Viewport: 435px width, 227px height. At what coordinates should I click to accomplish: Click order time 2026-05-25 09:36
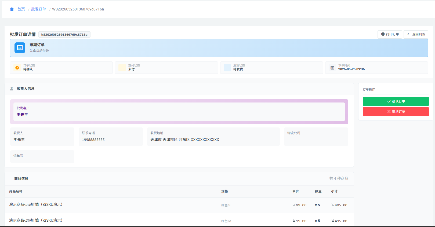pyautogui.click(x=351, y=69)
